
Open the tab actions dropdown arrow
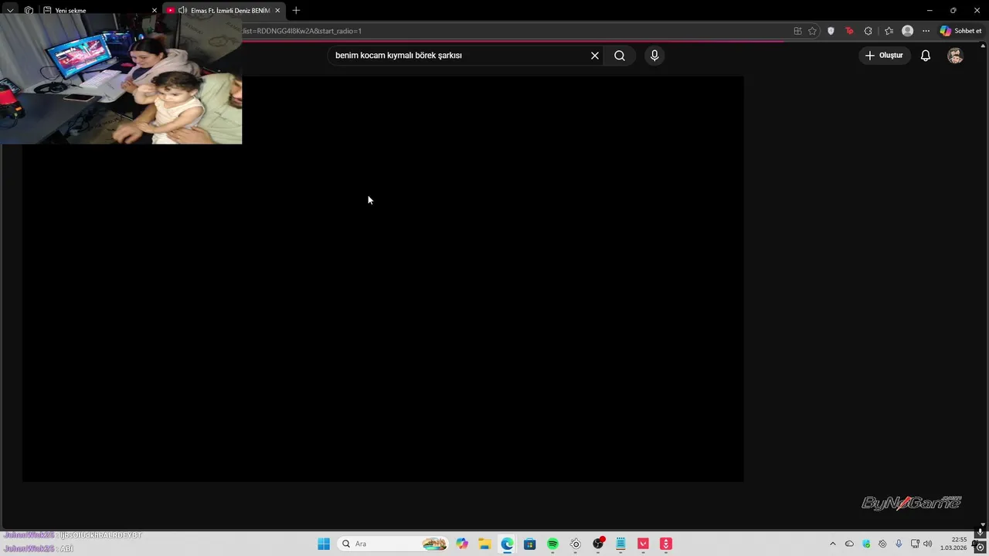pos(10,10)
